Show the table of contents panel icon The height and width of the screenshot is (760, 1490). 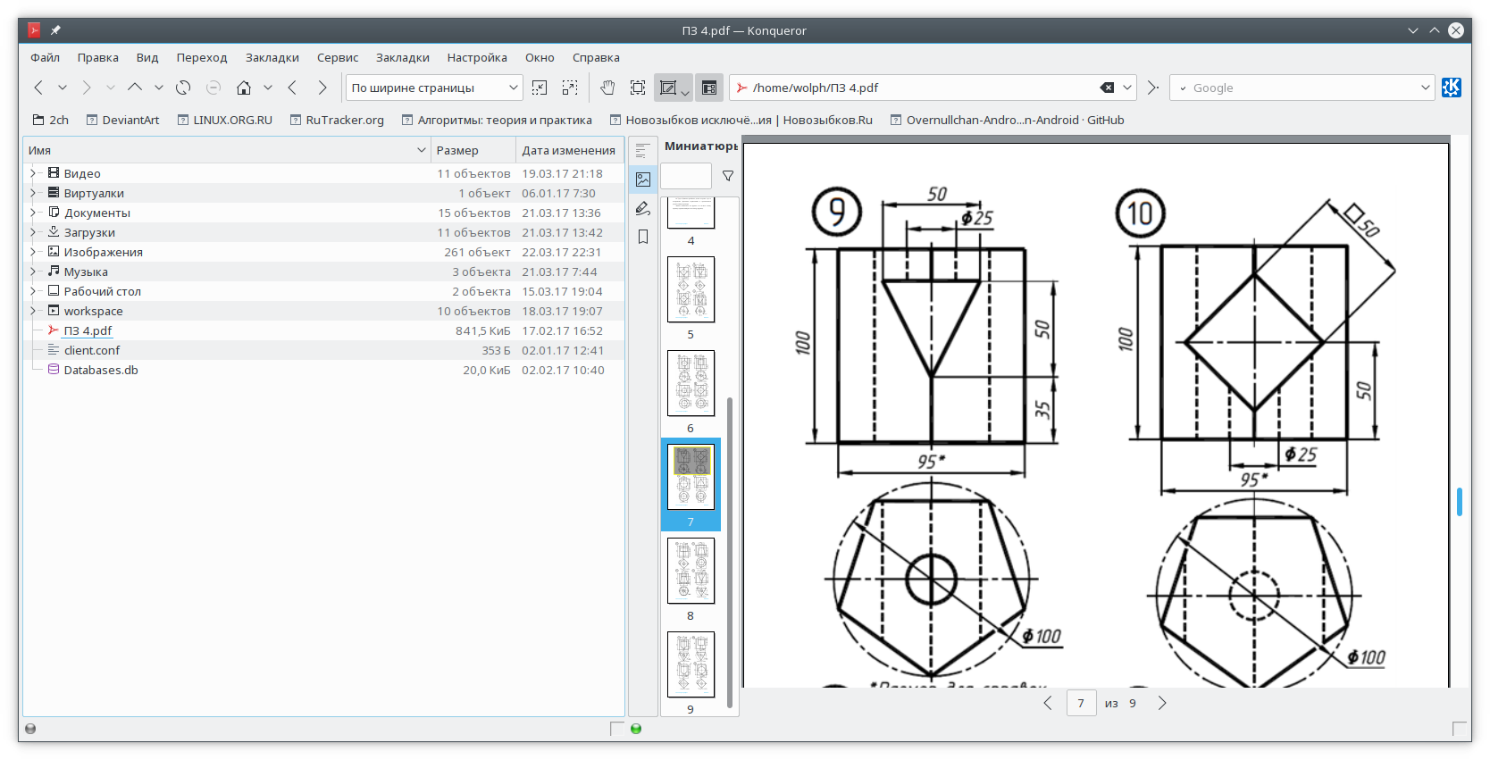point(642,151)
